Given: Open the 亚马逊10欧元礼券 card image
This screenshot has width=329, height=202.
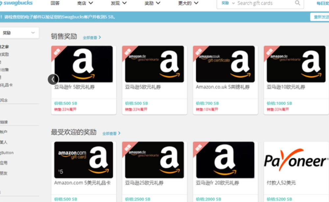Looking at the screenshot, I should point(296,64).
